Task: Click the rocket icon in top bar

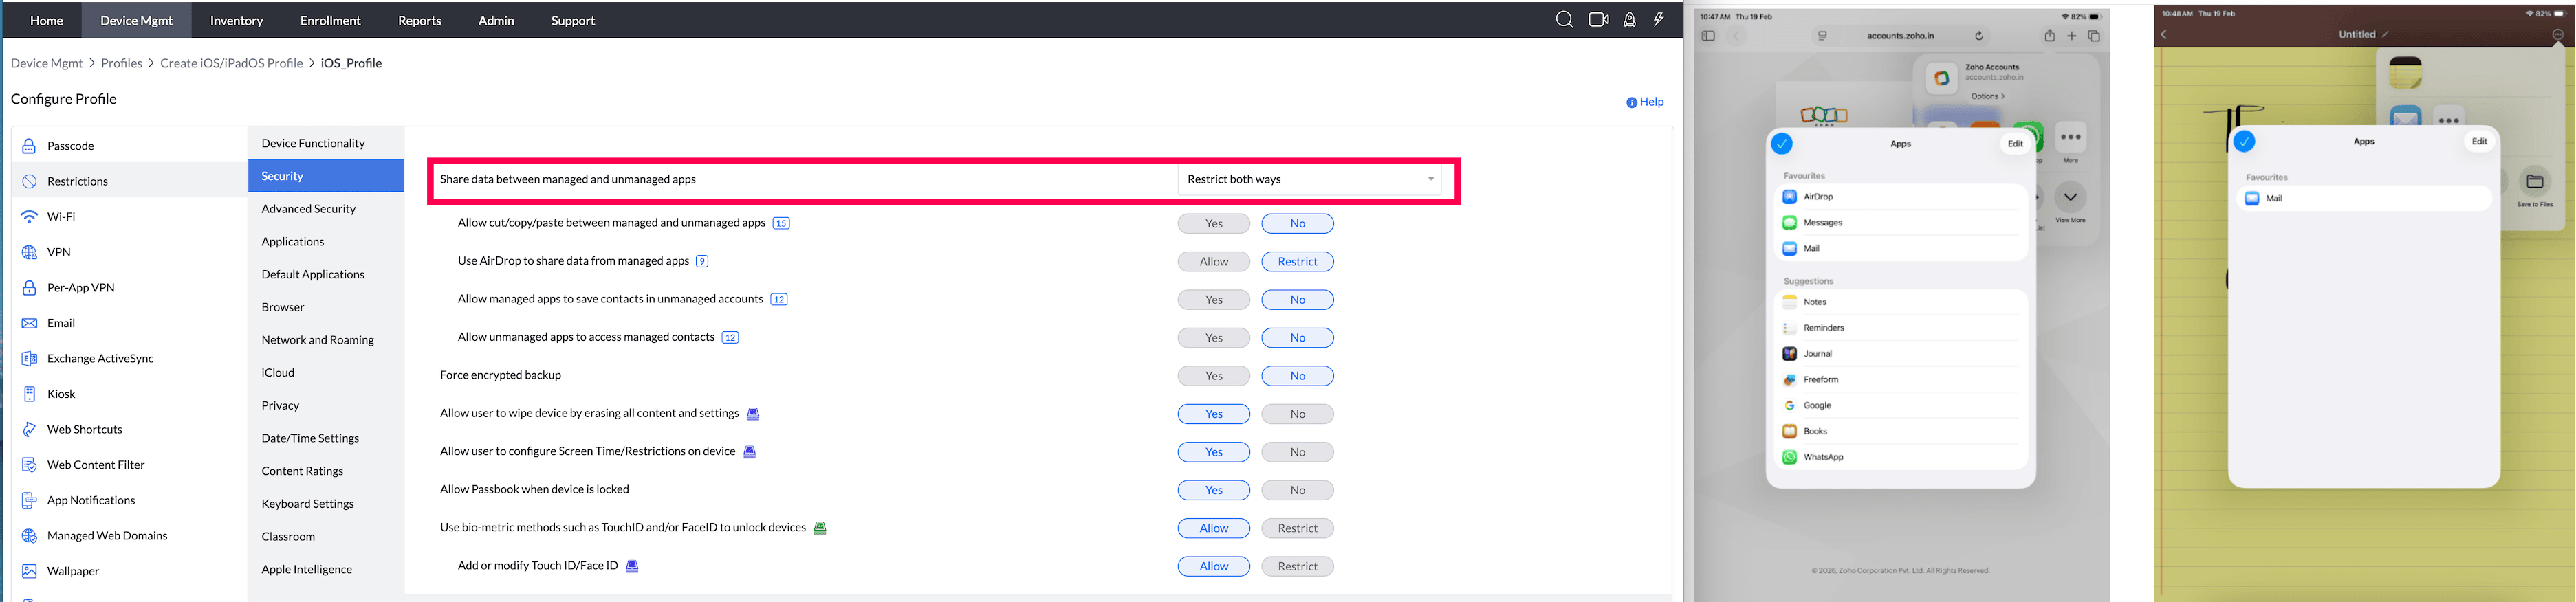Action: 1630,20
